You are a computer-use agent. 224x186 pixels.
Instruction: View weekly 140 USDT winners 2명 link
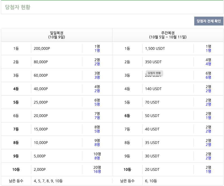tap(208, 91)
